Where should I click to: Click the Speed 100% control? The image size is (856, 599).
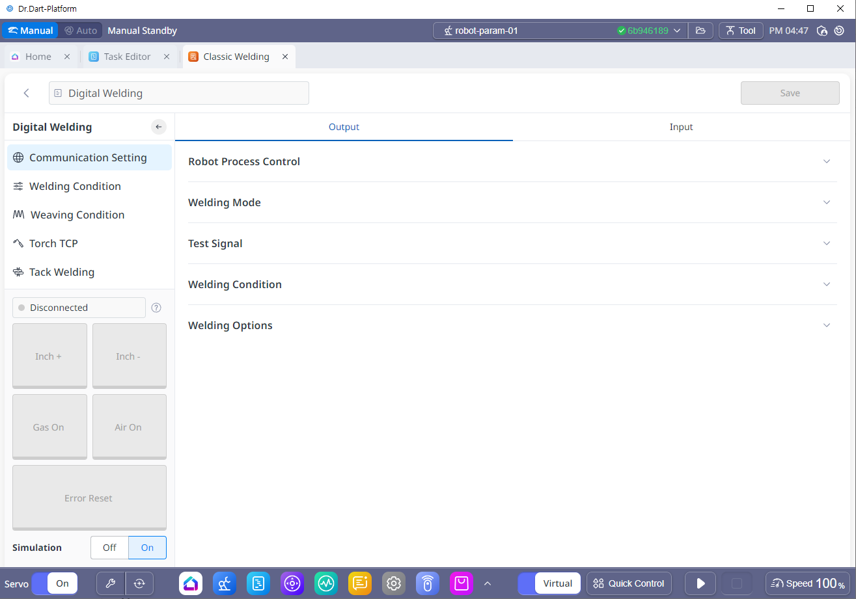pos(809,583)
